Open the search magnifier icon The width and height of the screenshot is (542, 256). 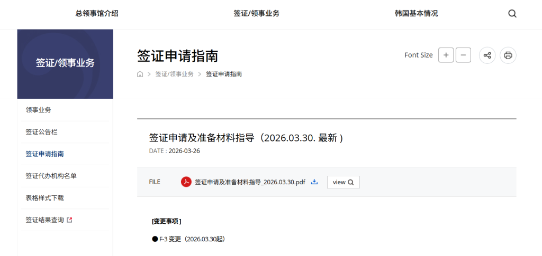[x=512, y=14]
